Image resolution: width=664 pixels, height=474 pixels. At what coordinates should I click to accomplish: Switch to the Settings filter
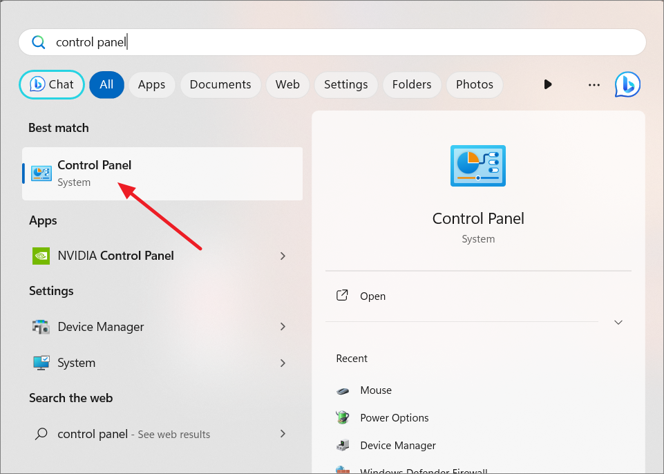click(346, 84)
